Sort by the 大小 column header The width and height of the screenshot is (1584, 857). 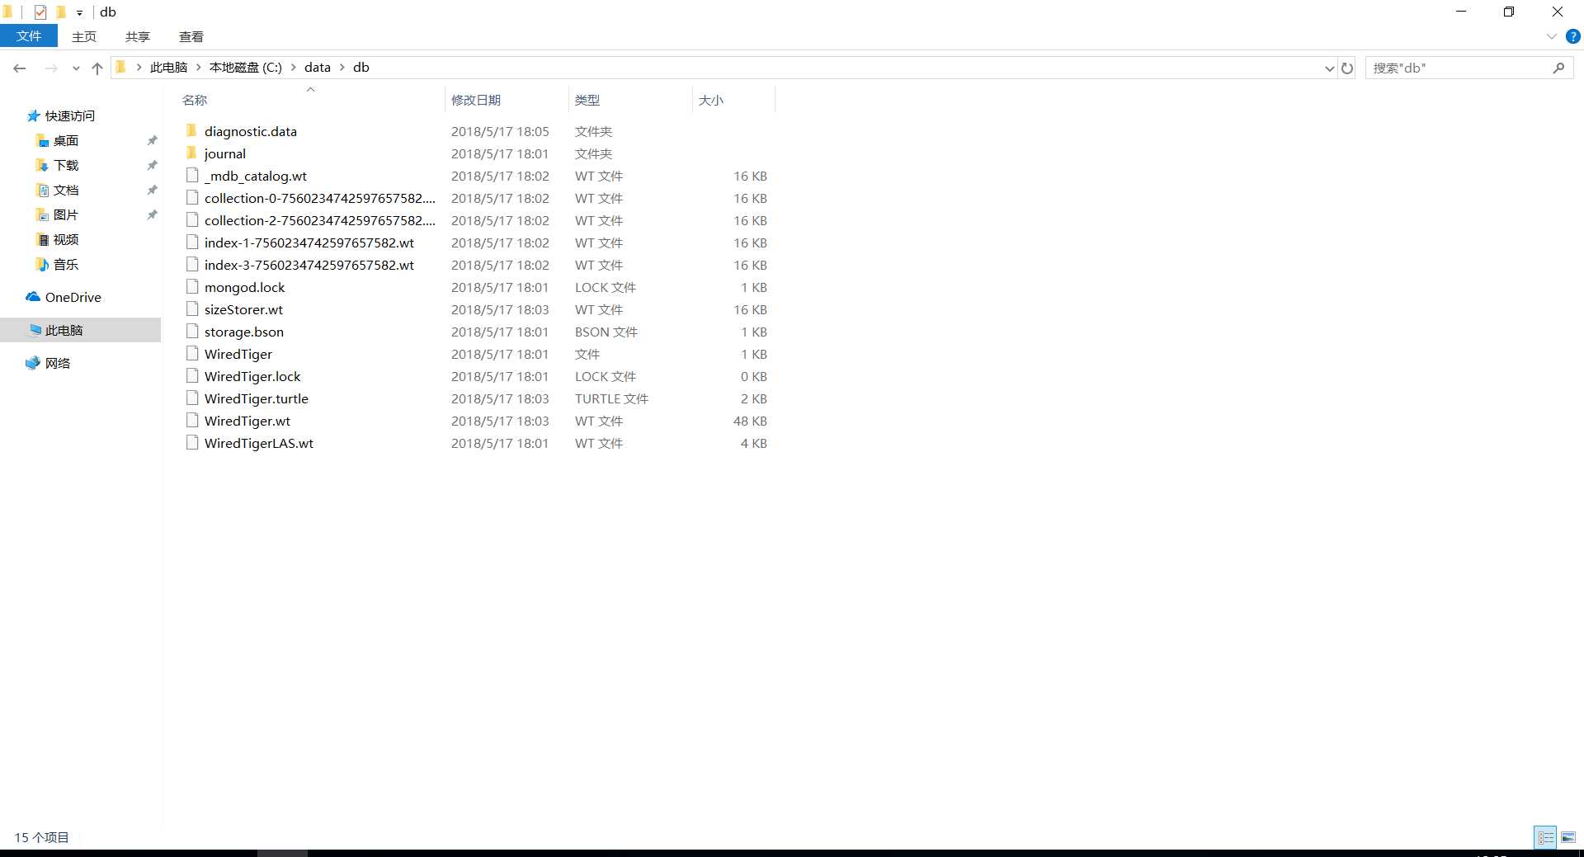point(711,100)
